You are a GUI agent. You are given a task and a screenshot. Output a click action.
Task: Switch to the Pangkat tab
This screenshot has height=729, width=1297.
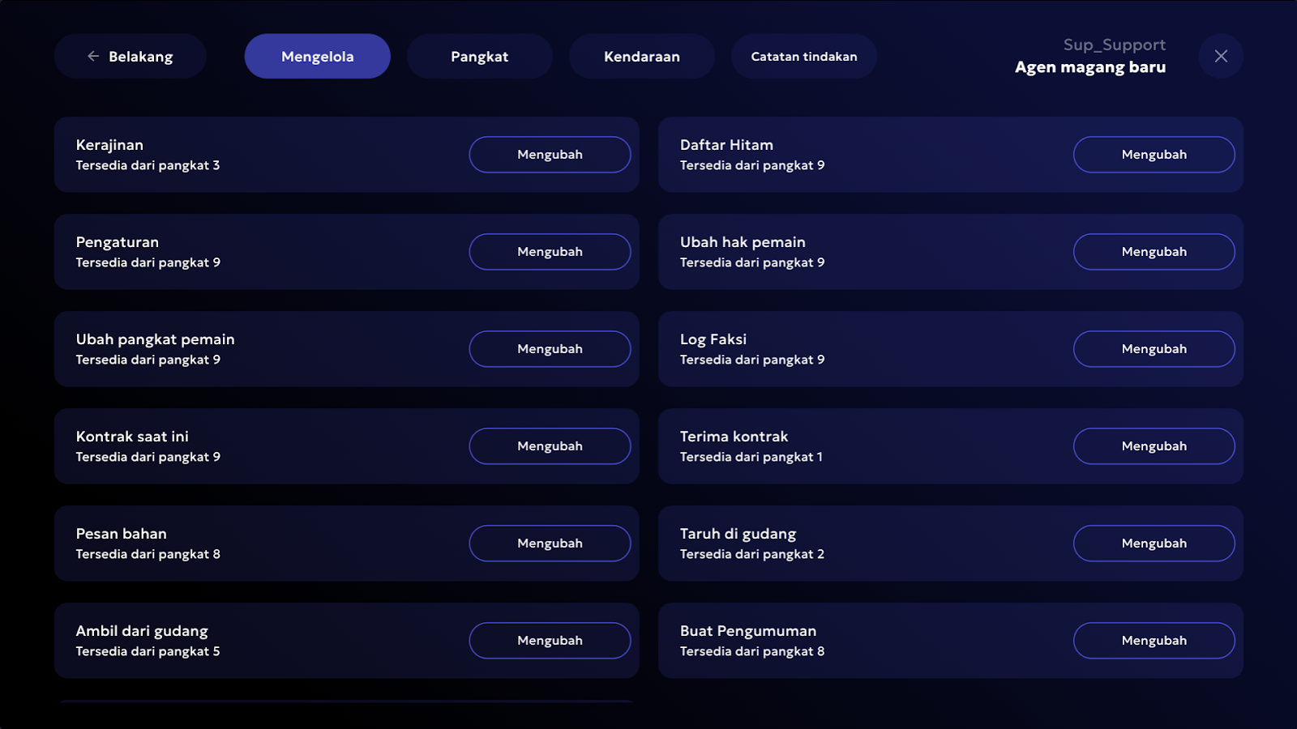(x=480, y=56)
